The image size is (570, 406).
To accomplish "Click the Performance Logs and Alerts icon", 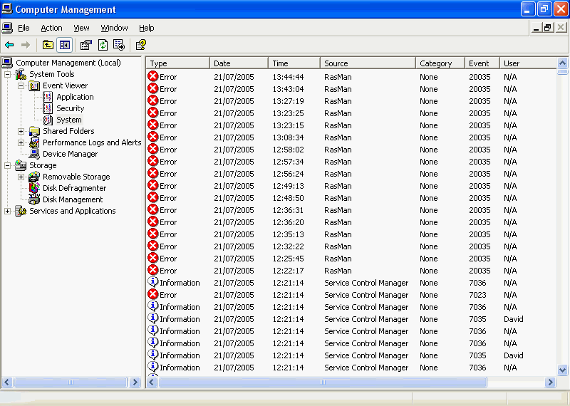I will pos(34,142).
